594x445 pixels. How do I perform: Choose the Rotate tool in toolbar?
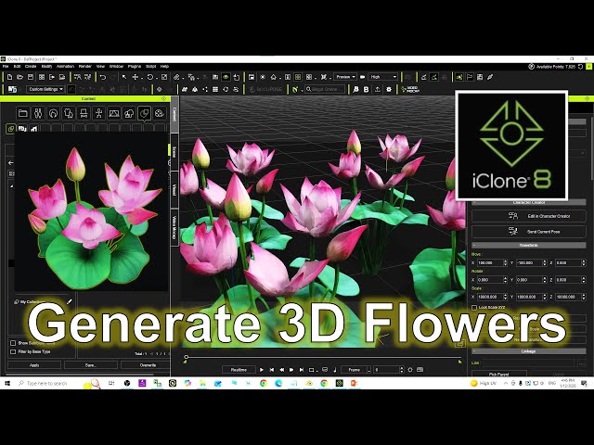pos(150,77)
